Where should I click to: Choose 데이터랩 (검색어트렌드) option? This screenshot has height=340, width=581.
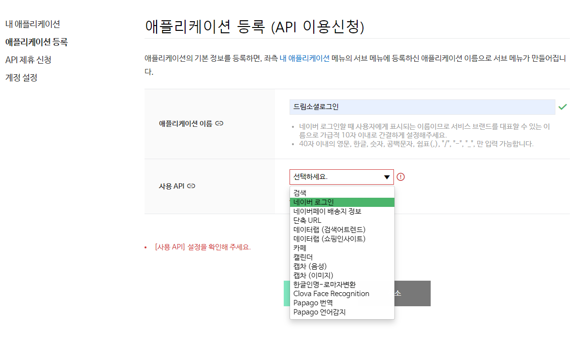coord(342,230)
